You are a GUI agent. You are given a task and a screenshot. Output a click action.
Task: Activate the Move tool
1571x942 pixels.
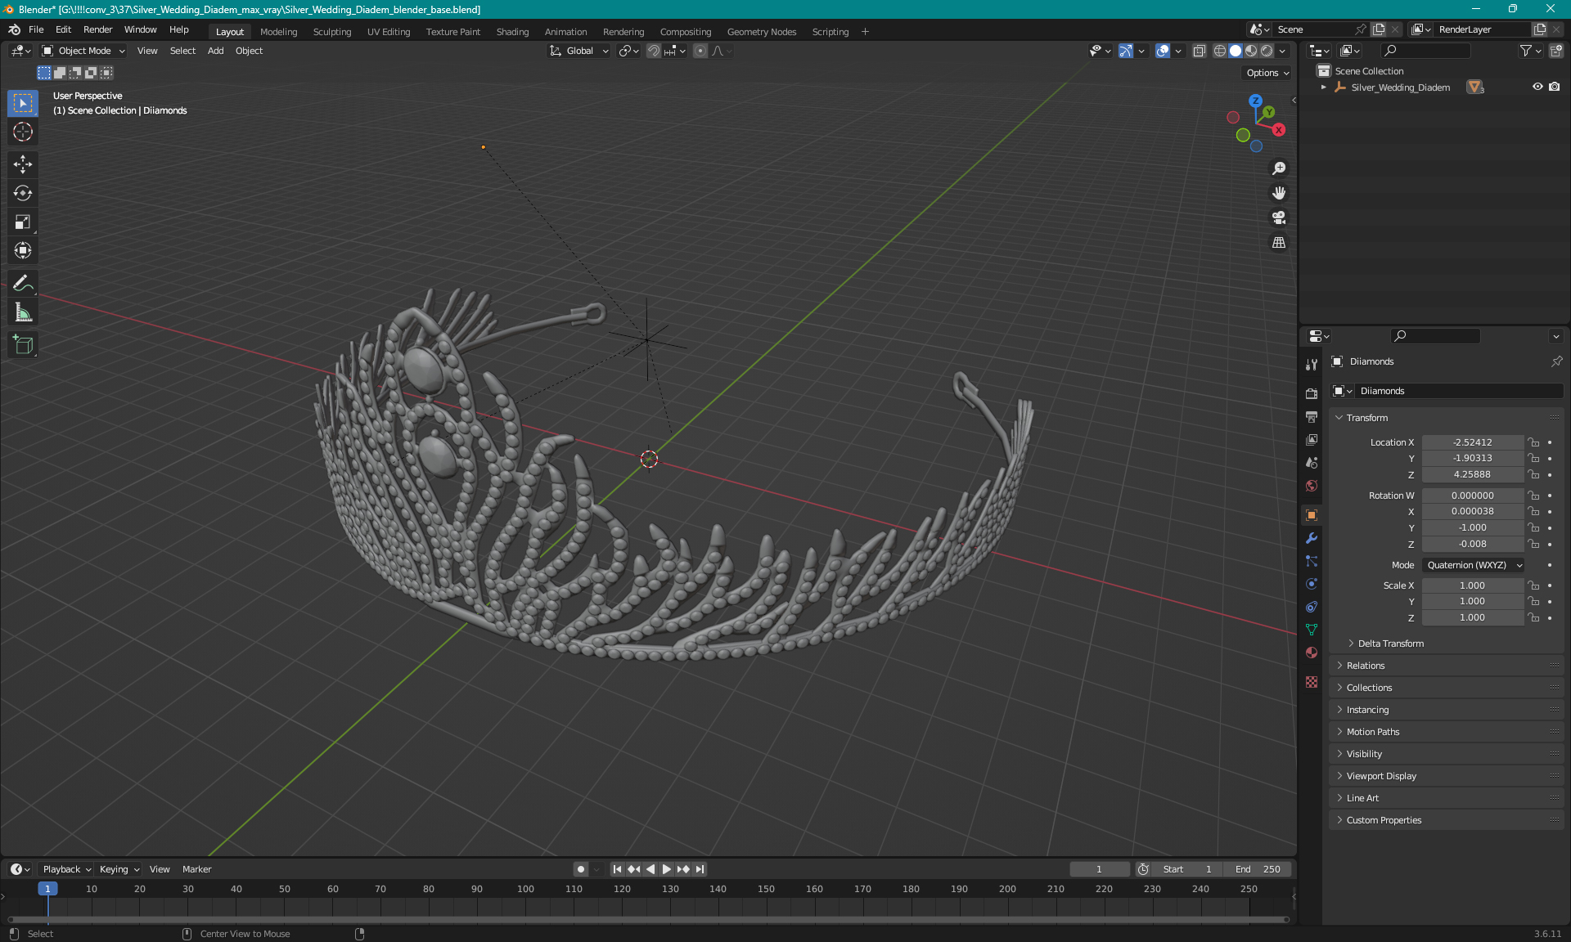[23, 164]
